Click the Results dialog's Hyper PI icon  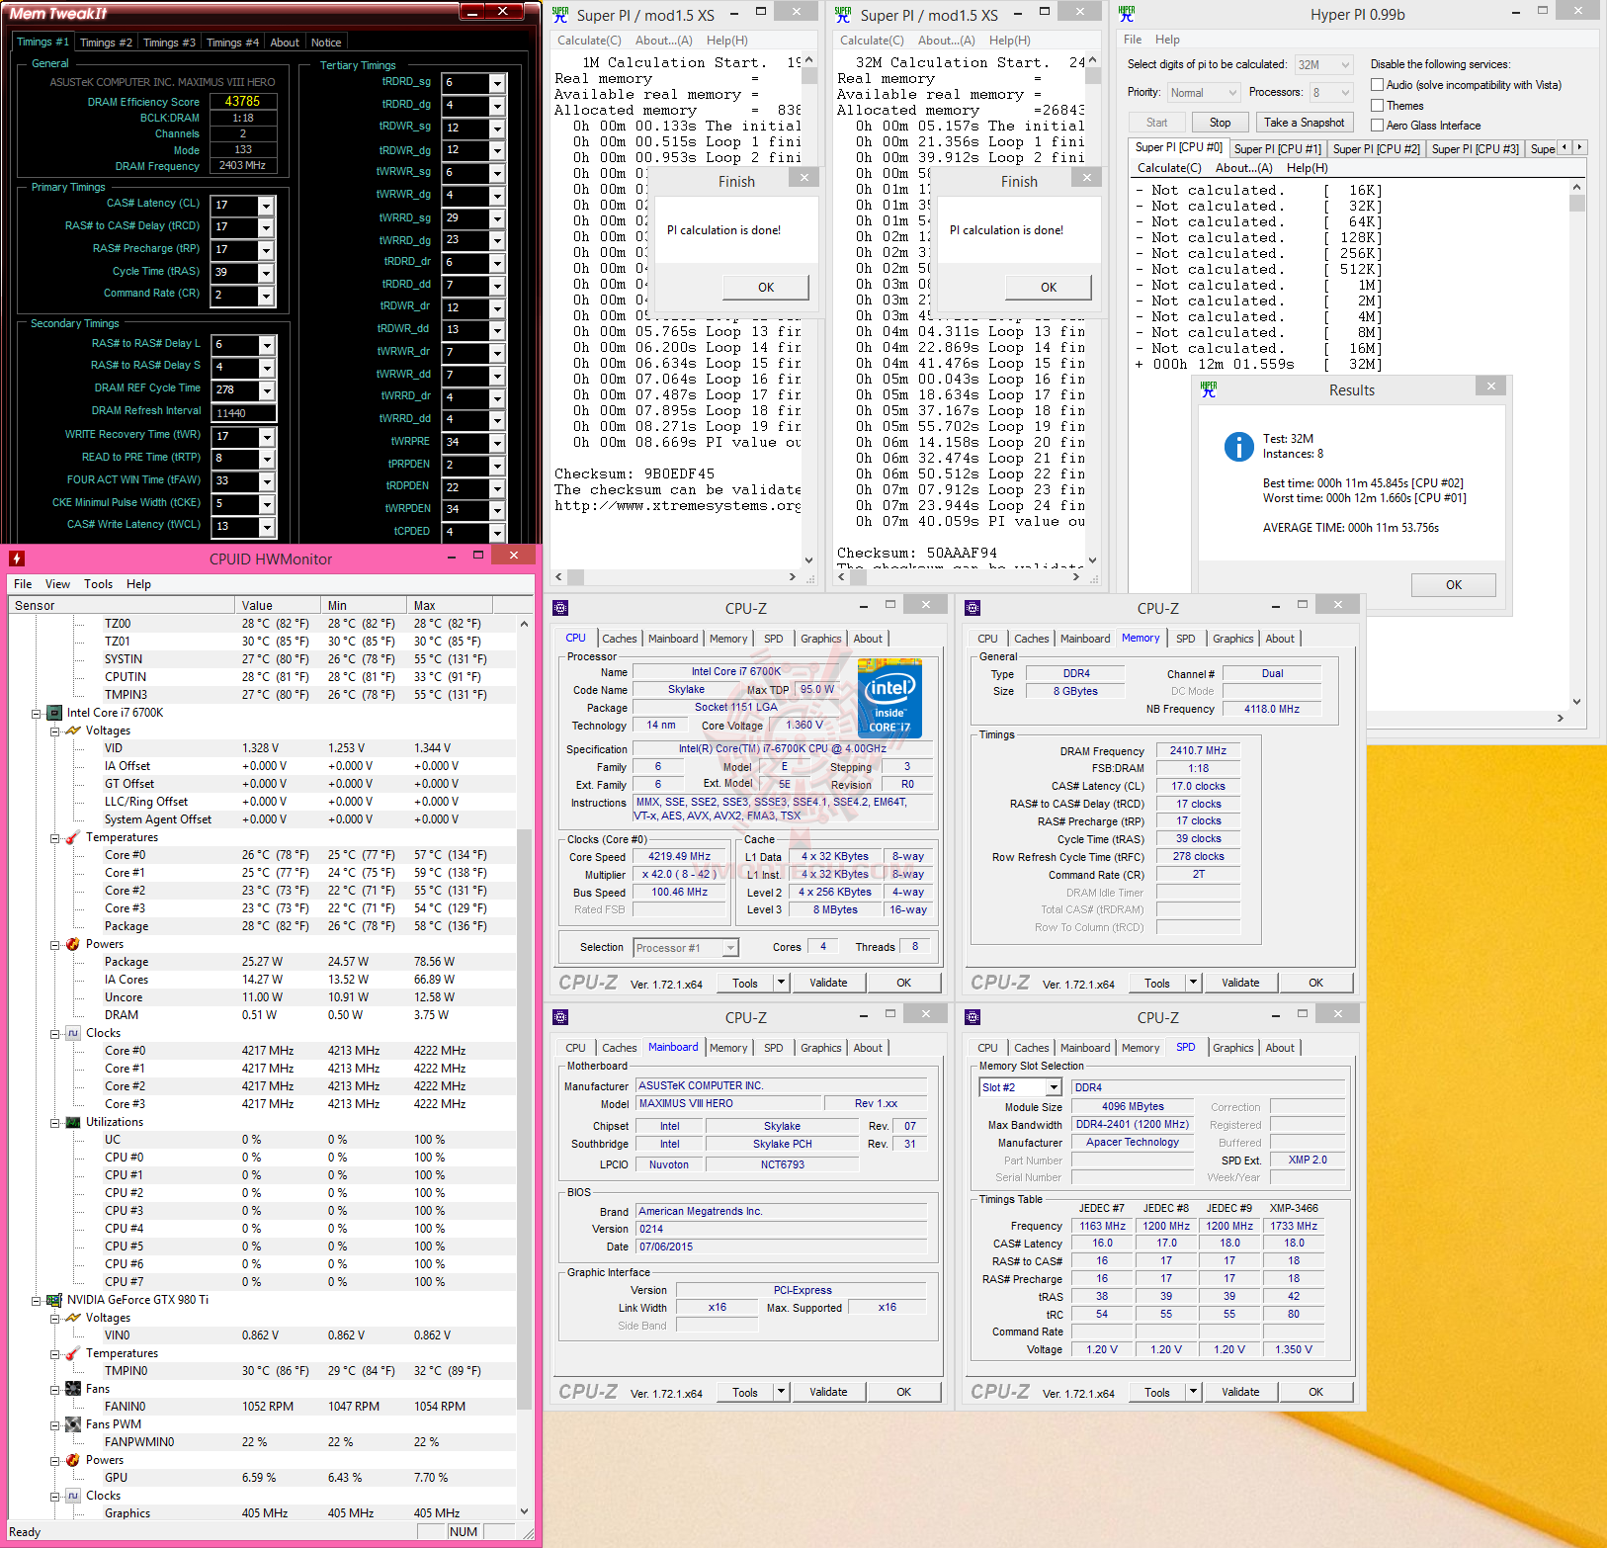(1209, 389)
